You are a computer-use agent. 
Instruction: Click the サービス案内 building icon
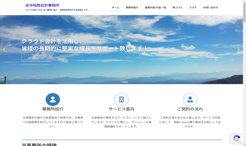[121, 99]
